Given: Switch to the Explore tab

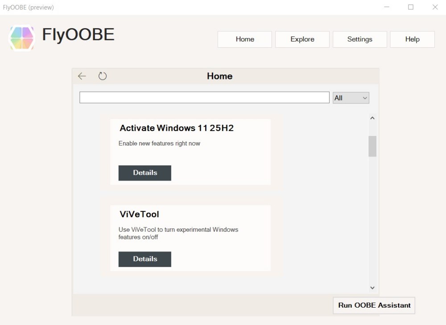Looking at the screenshot, I should coord(302,39).
